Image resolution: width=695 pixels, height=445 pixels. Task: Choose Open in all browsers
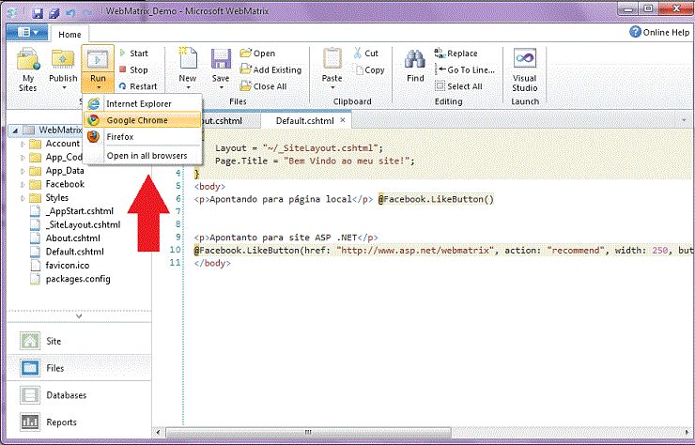point(142,156)
